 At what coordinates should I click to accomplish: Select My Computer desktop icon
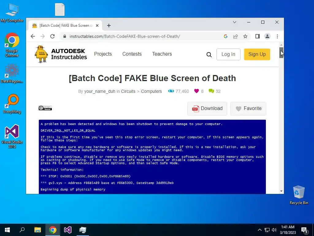pos(12,13)
